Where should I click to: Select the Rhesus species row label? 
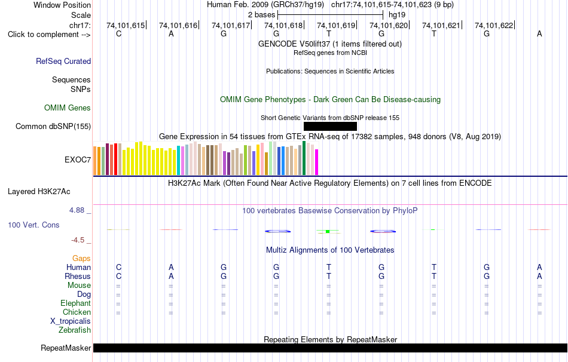78,277
